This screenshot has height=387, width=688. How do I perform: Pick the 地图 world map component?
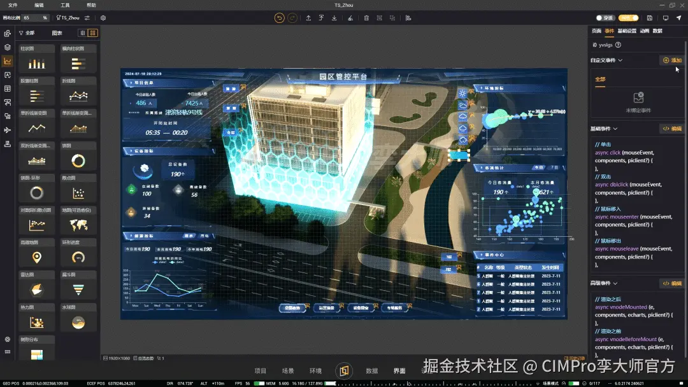point(78,222)
